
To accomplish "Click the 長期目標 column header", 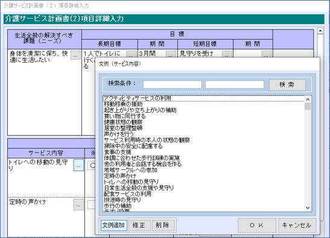I will coord(110,44).
